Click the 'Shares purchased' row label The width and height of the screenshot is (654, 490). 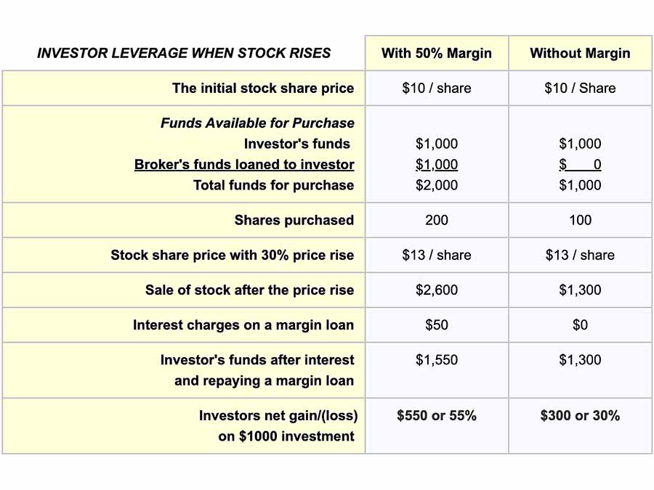coord(294,220)
